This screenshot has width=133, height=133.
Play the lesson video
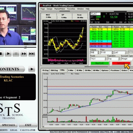click(x=8, y=54)
